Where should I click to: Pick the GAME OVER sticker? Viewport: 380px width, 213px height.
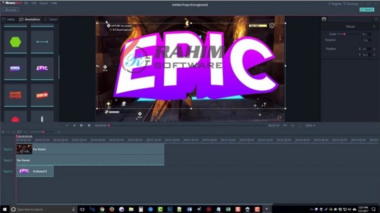(15, 95)
